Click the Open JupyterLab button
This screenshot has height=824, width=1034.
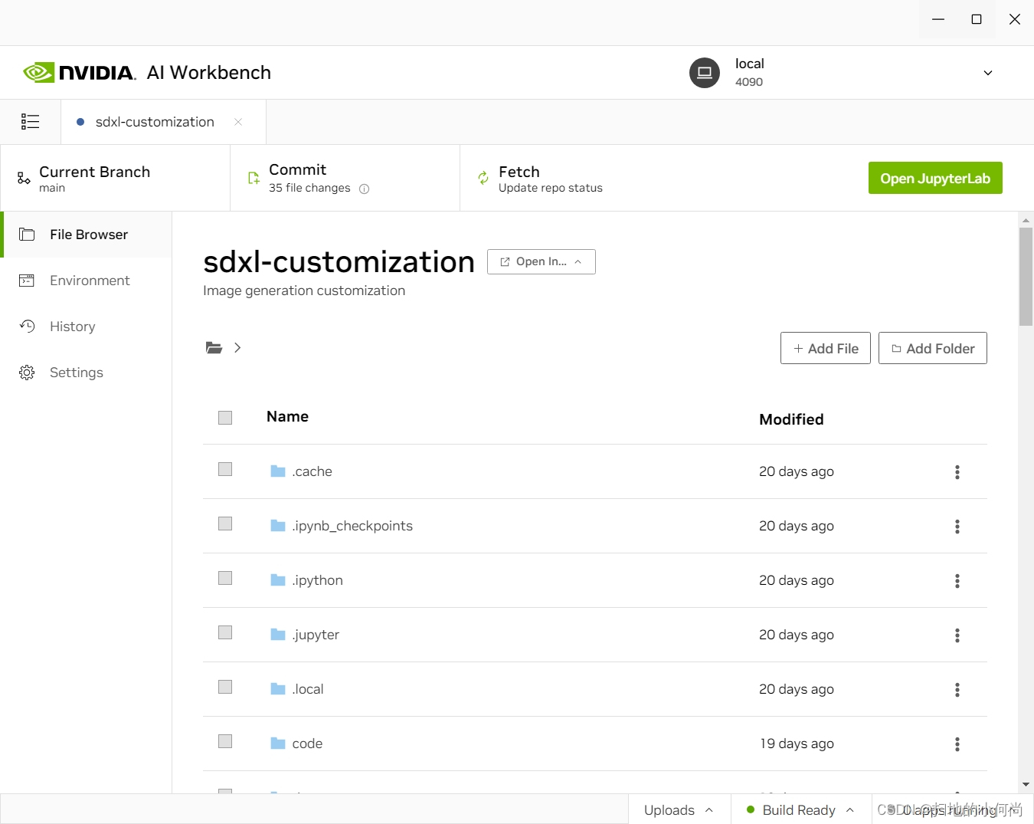[x=935, y=178]
